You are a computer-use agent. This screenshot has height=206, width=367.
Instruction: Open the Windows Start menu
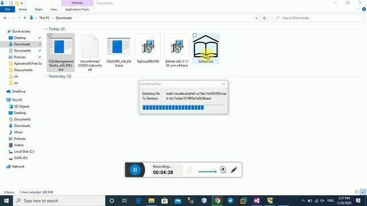pyautogui.click(x=6, y=201)
